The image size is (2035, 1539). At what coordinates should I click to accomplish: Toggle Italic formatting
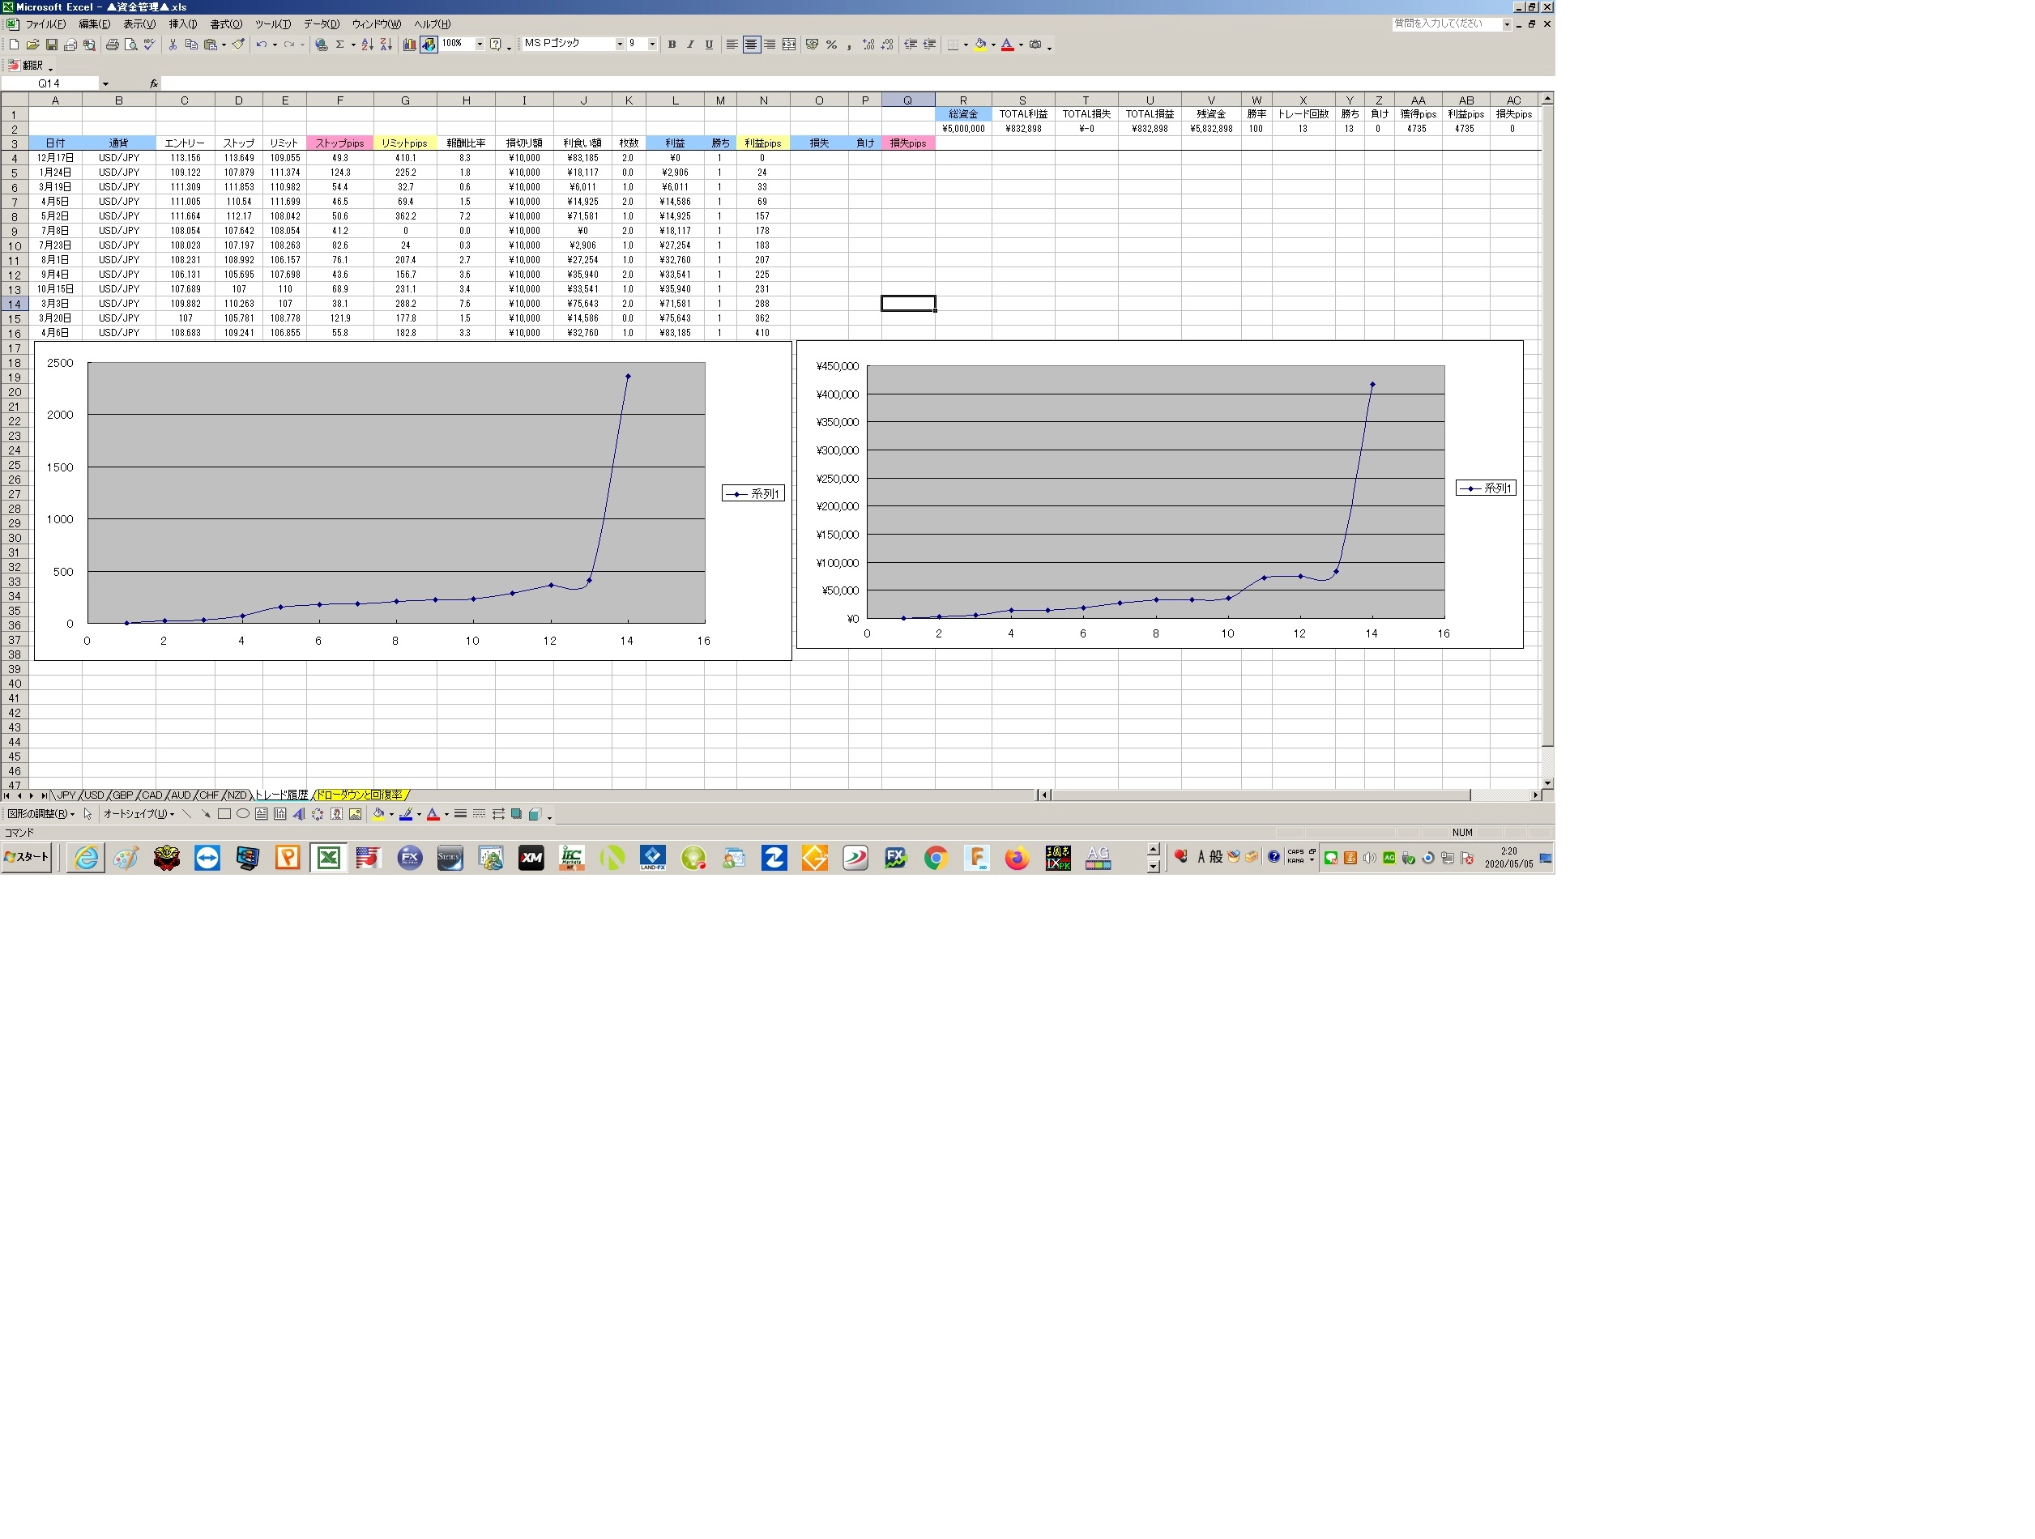tap(690, 45)
